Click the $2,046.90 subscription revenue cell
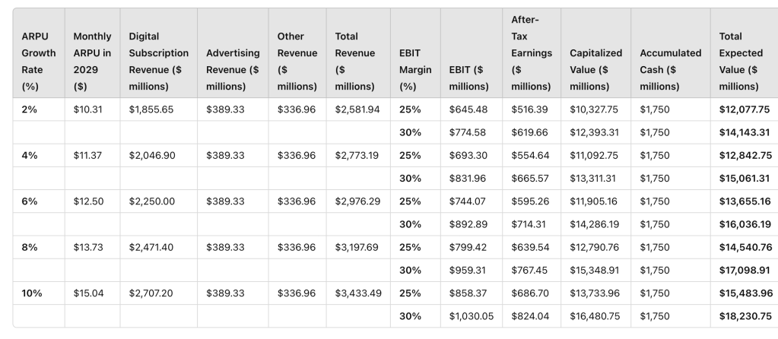778x339 pixels. 151,155
